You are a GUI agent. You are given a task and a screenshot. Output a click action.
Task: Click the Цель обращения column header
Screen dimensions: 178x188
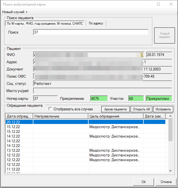pyautogui.click(x=116, y=116)
